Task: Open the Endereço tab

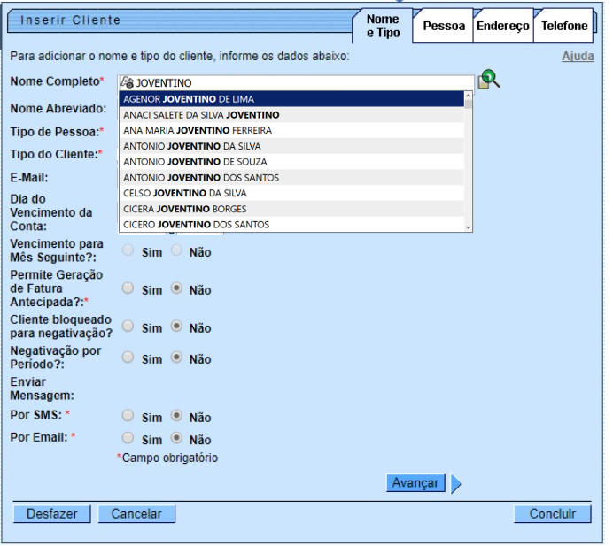Action: 502,27
